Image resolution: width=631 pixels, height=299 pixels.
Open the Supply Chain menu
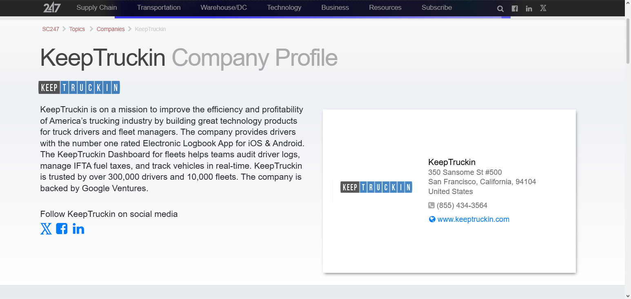coord(97,8)
